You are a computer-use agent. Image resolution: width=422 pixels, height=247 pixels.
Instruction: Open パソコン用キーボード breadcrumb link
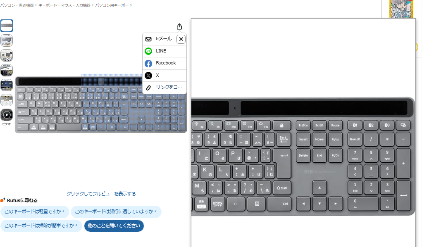pos(114,5)
